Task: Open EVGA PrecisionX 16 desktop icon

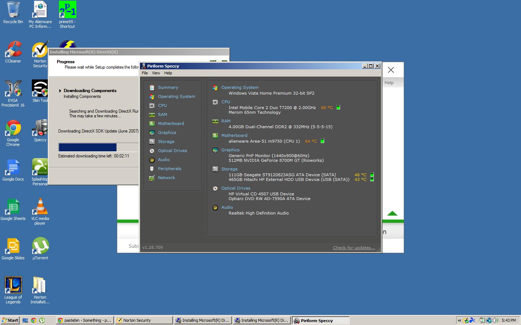Action: [x=13, y=94]
